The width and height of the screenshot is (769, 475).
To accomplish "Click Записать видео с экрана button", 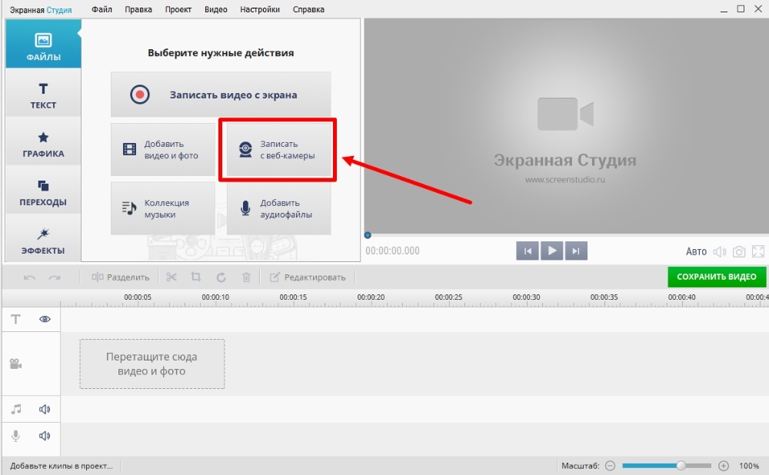I will click(x=221, y=95).
